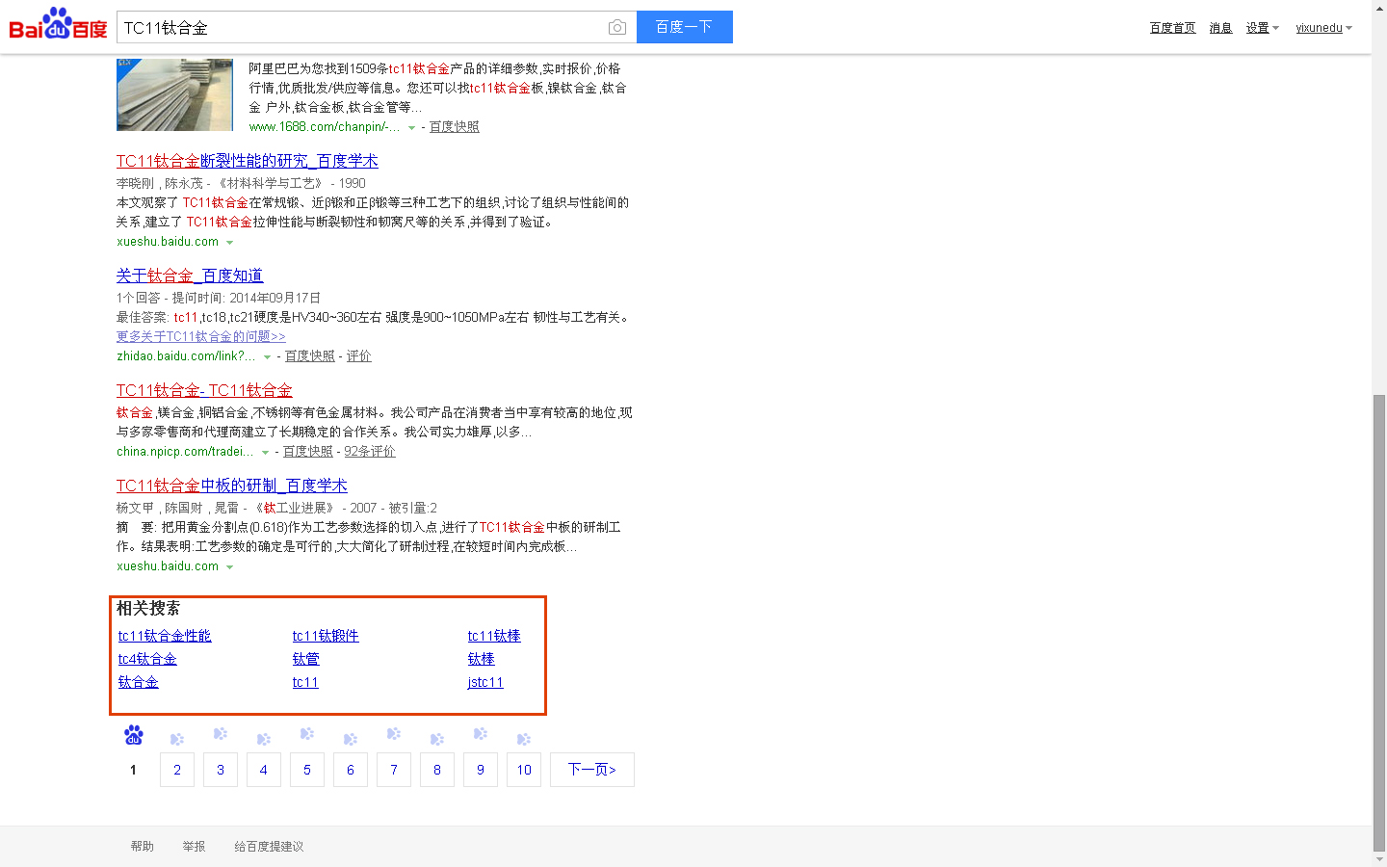Search related term tc11钛棒
This screenshot has height=867, width=1387.
(494, 636)
